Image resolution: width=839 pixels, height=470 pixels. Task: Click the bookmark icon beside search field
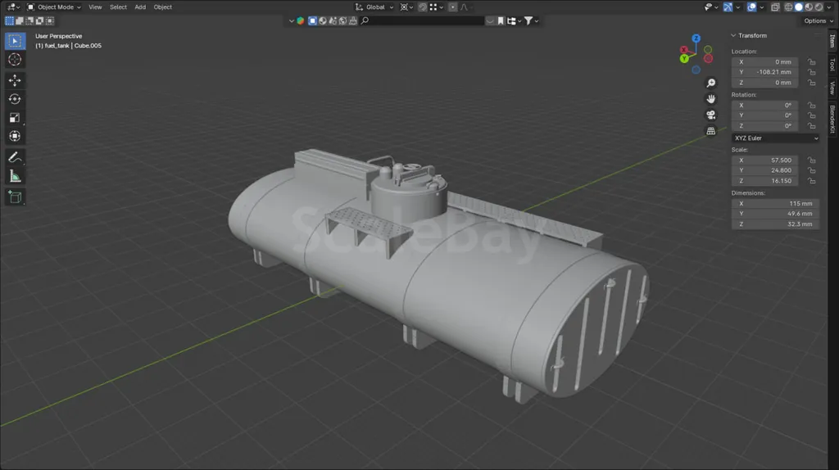(x=501, y=20)
